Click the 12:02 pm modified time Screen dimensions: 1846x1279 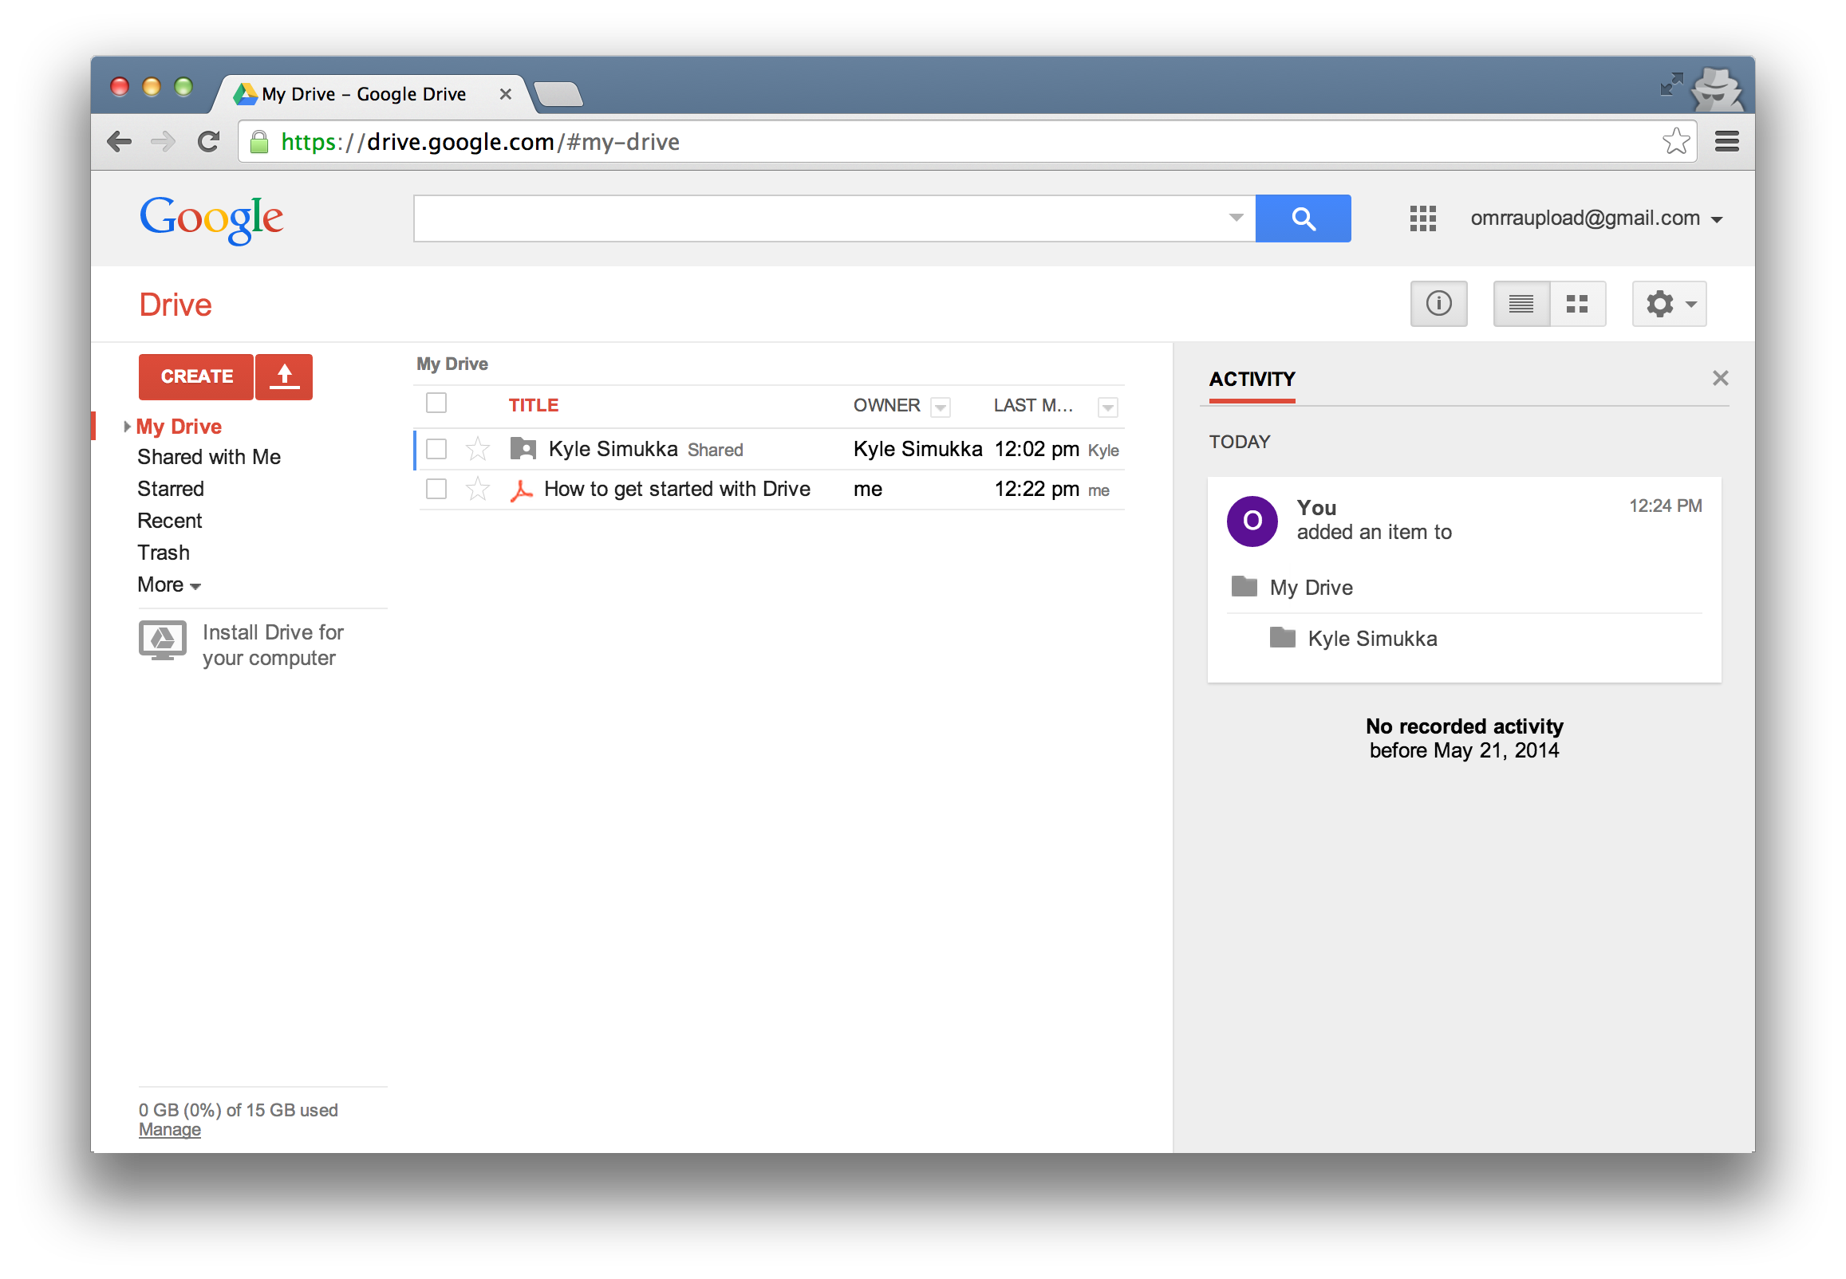point(1037,450)
